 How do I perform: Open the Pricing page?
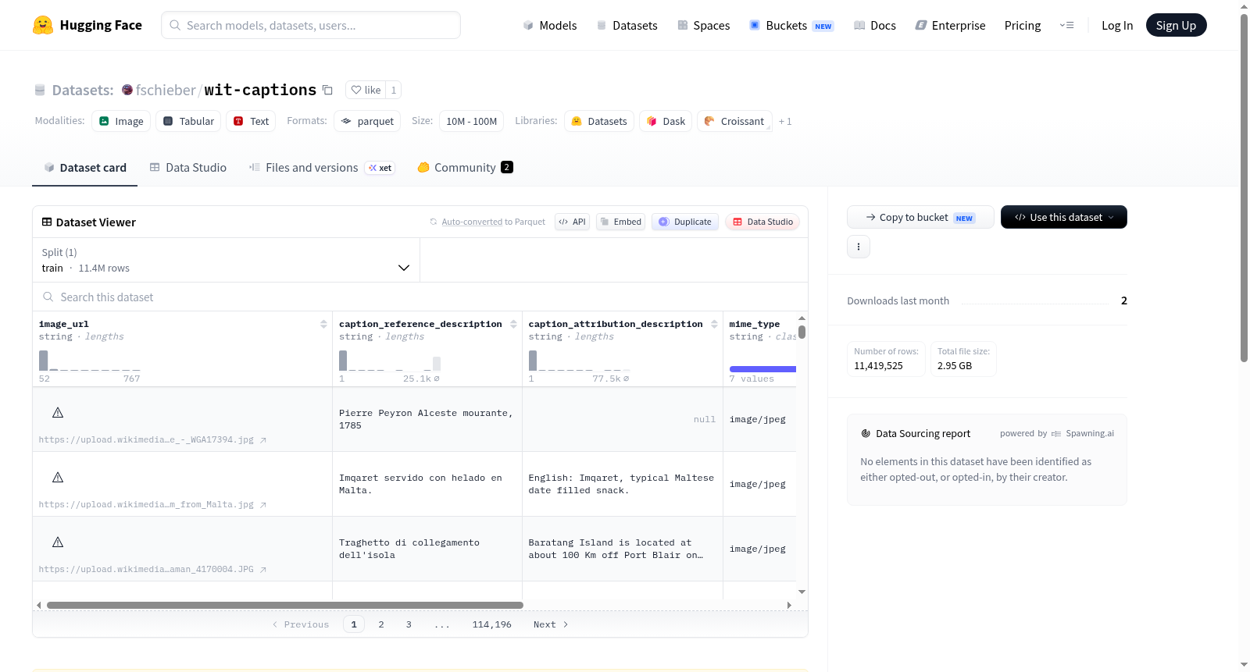click(x=1023, y=25)
